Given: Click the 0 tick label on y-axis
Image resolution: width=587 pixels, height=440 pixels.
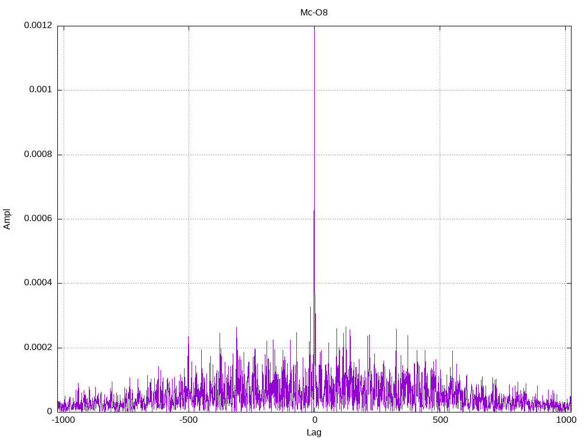Looking at the screenshot, I should (x=49, y=412).
